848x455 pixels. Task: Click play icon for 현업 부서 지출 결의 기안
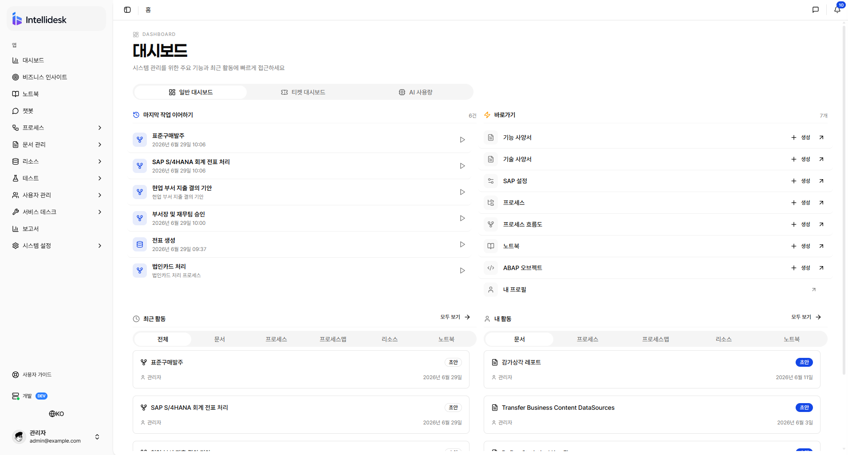(x=462, y=192)
